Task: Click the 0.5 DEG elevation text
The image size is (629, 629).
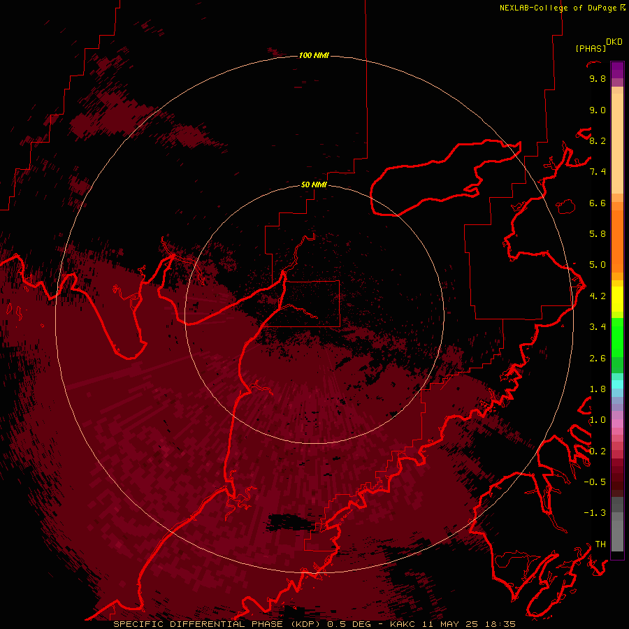Action: coord(349,624)
